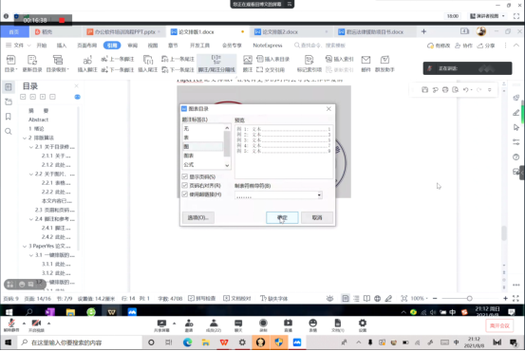Click the 选项 button in dialog
Viewport: 525px width, 351px height.
(x=198, y=217)
